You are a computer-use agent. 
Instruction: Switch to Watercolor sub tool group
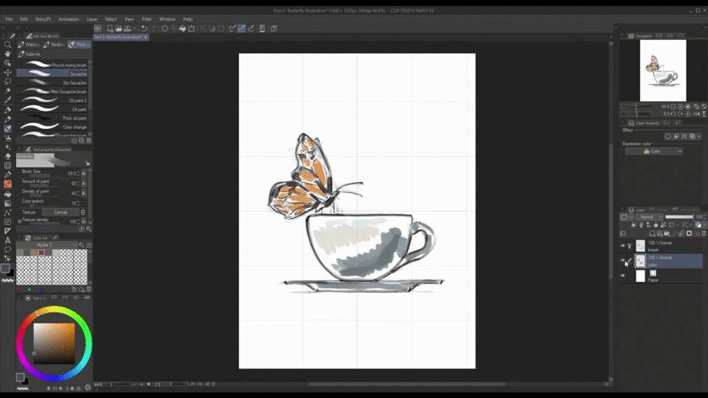tap(29, 45)
